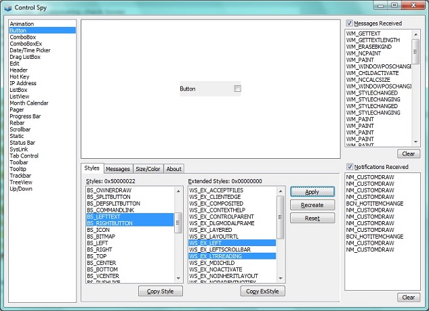Toggle the Messages Received checkbox
Screen dimensions: 429x311
pos(349,23)
